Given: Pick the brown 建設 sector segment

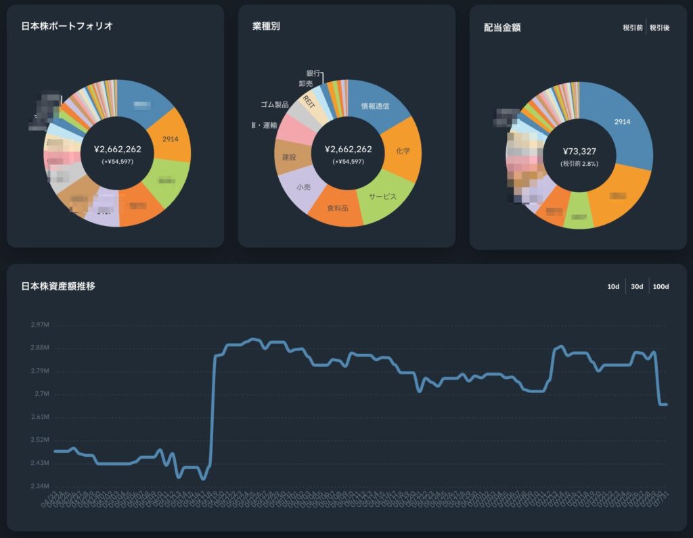Looking at the screenshot, I should click(290, 156).
